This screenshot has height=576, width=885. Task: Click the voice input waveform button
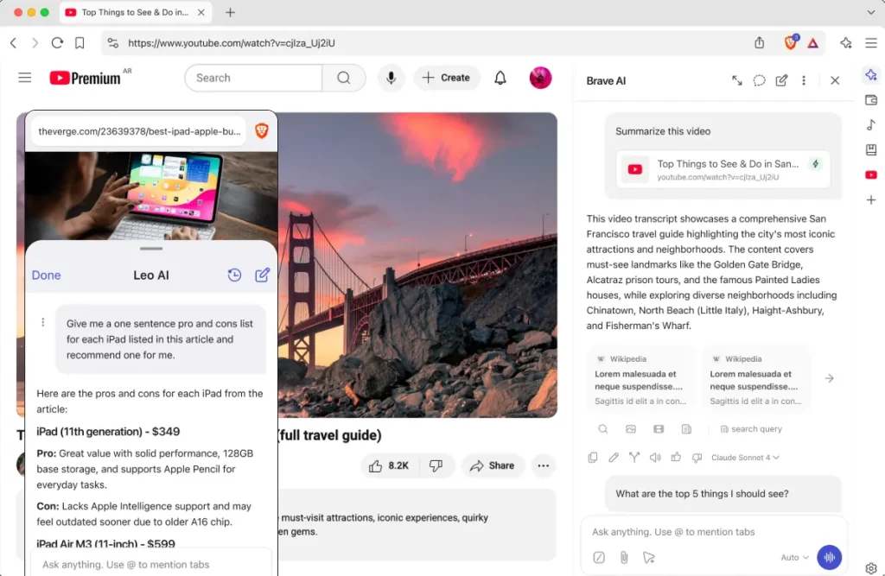(x=829, y=557)
